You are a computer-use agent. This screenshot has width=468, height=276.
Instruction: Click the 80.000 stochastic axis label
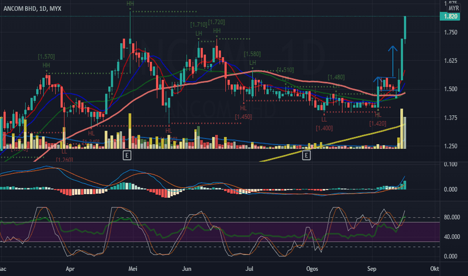451,217
